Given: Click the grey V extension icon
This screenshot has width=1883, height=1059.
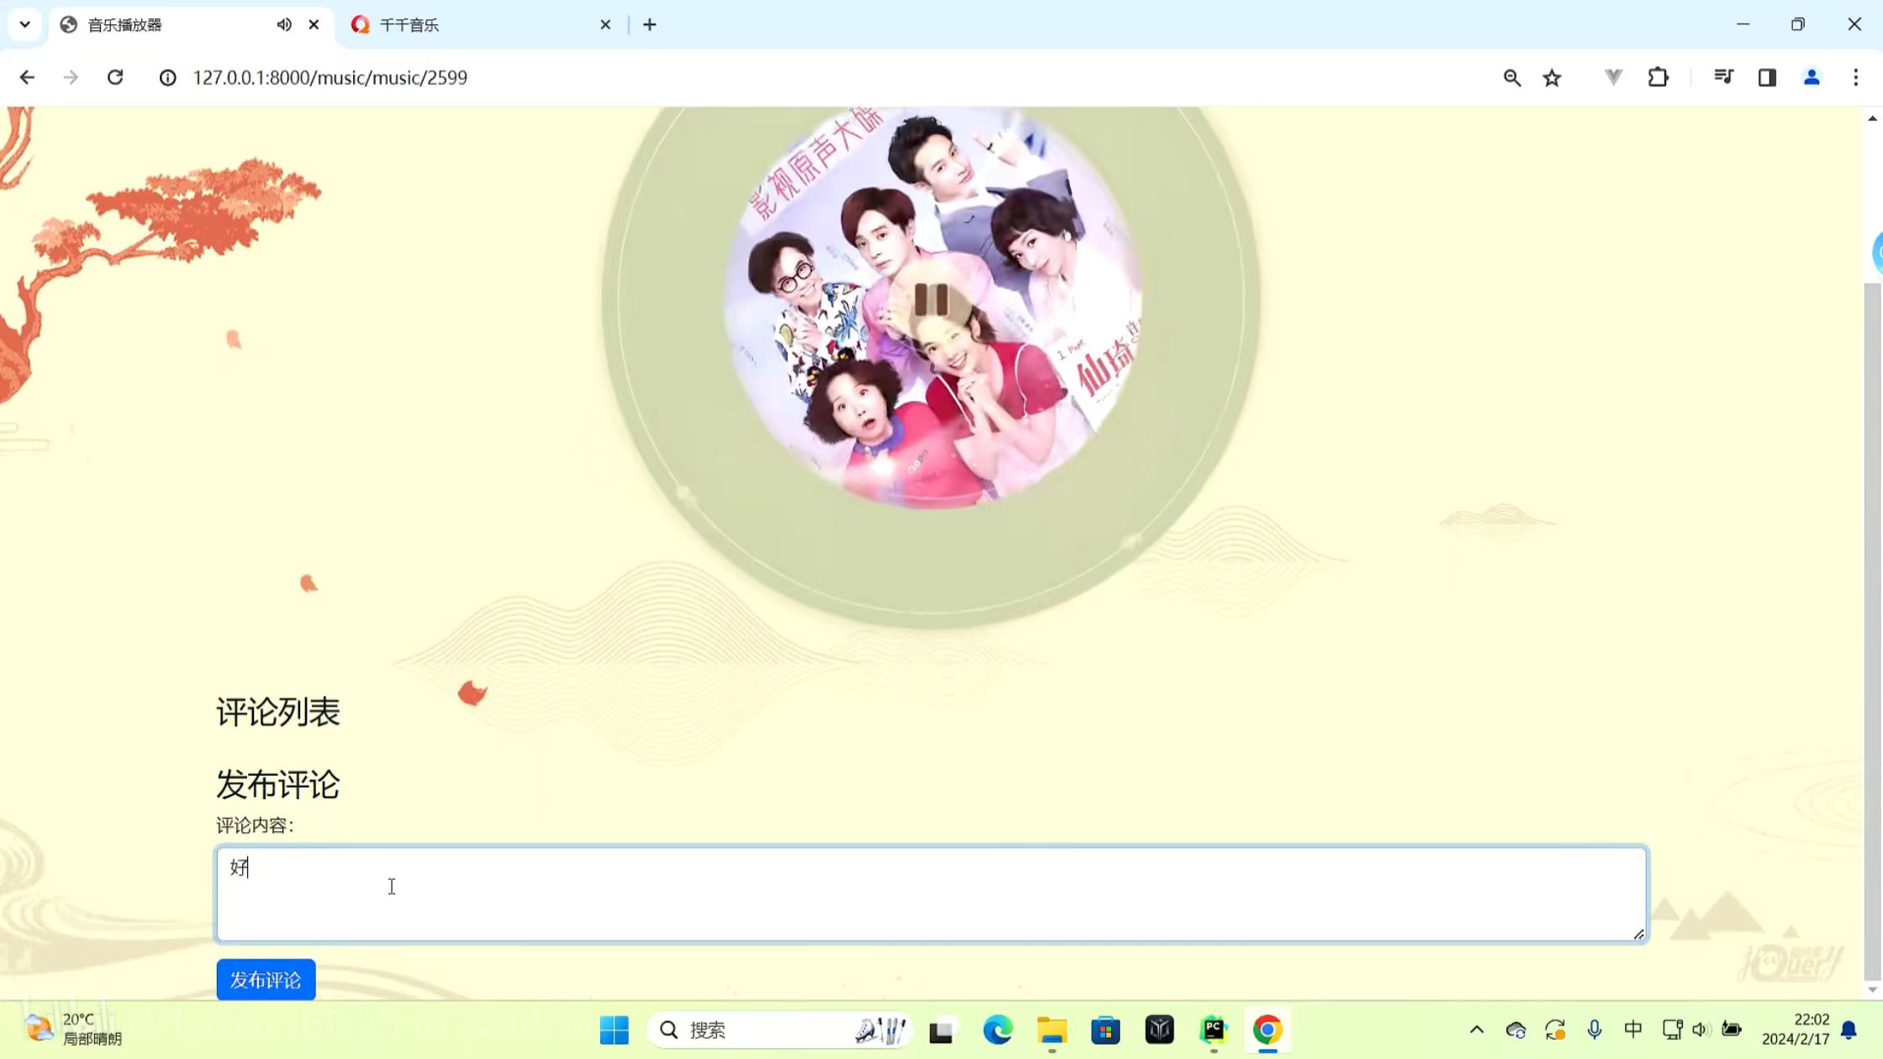Looking at the screenshot, I should point(1613,77).
